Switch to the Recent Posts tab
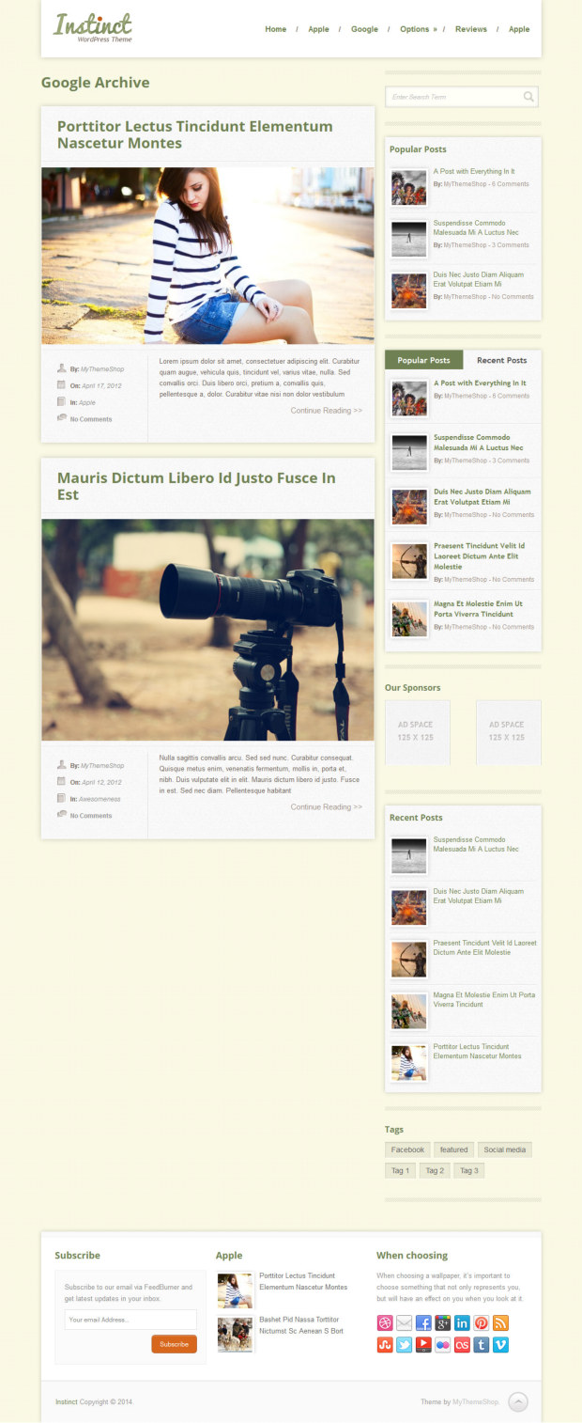The width and height of the screenshot is (582, 1423). coord(502,360)
